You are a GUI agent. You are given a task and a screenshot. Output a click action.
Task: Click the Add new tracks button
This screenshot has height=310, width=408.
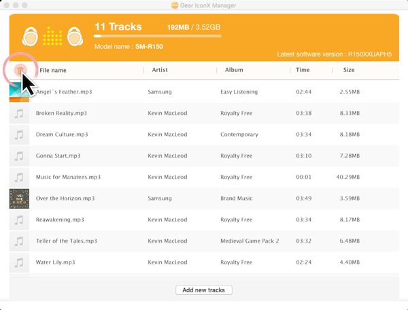pyautogui.click(x=204, y=290)
